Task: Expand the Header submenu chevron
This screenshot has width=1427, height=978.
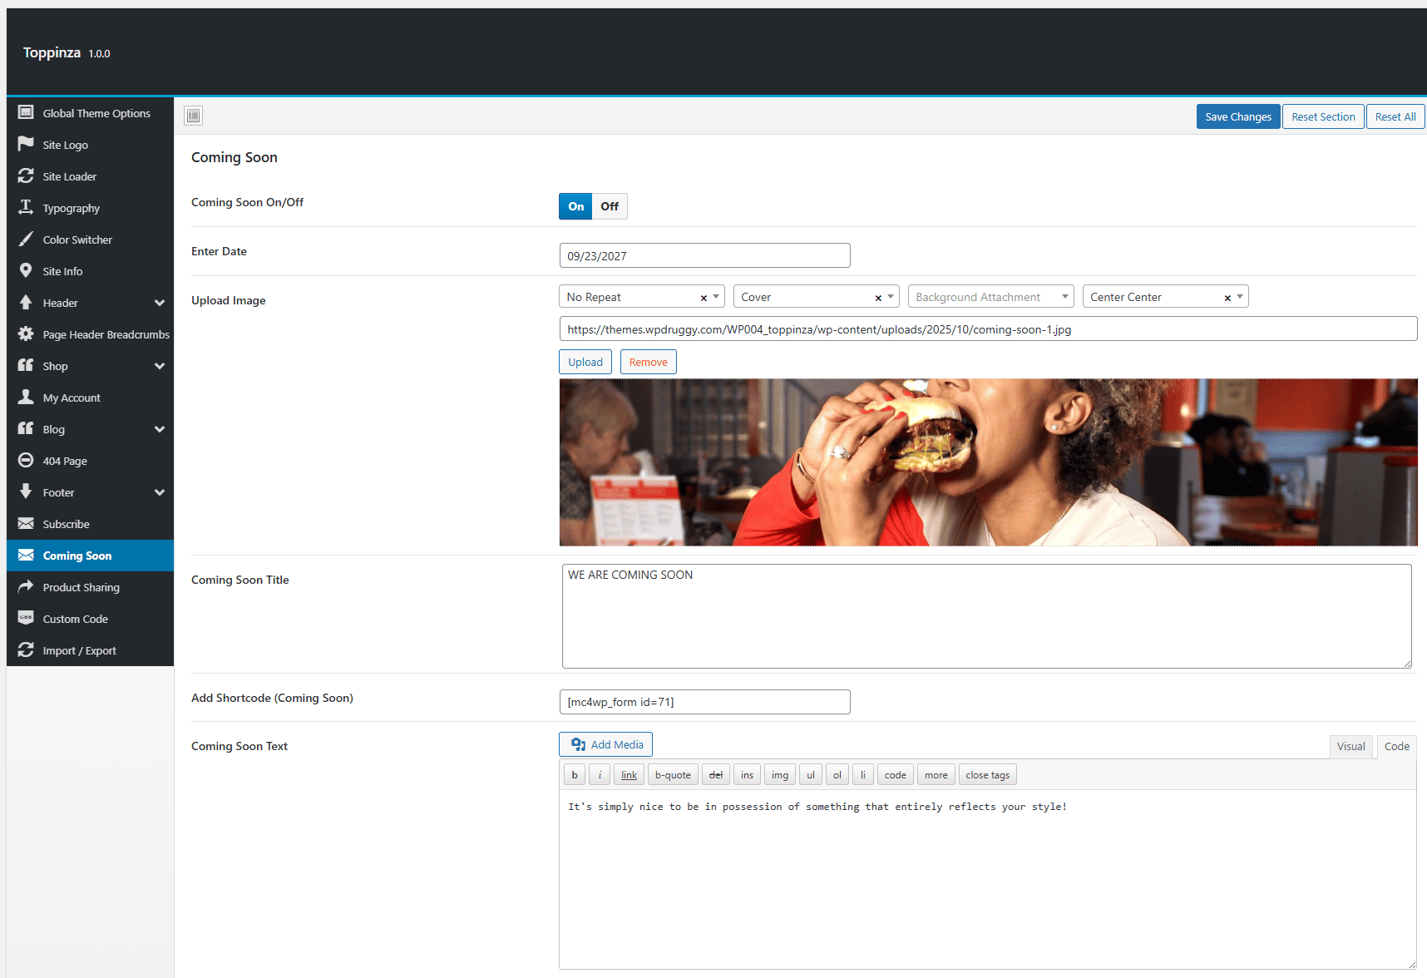Action: pos(160,303)
